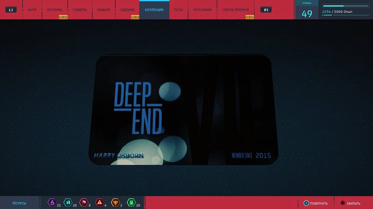The width and height of the screenshot is (373, 209).
Task: Select the Задания tab
Action: point(127,10)
